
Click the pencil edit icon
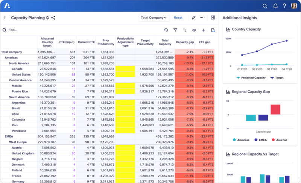pyautogui.click(x=194, y=18)
